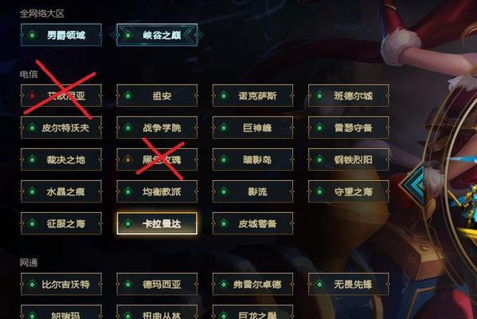Choose the 峡谷之巅 server
Image resolution: width=477 pixels, height=319 pixels.
point(157,35)
